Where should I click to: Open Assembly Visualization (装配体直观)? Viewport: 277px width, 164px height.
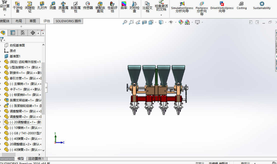click(x=100, y=7)
